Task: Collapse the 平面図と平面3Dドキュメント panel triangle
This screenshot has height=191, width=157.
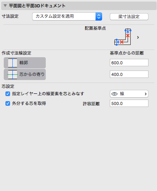Action: (x=5, y=6)
